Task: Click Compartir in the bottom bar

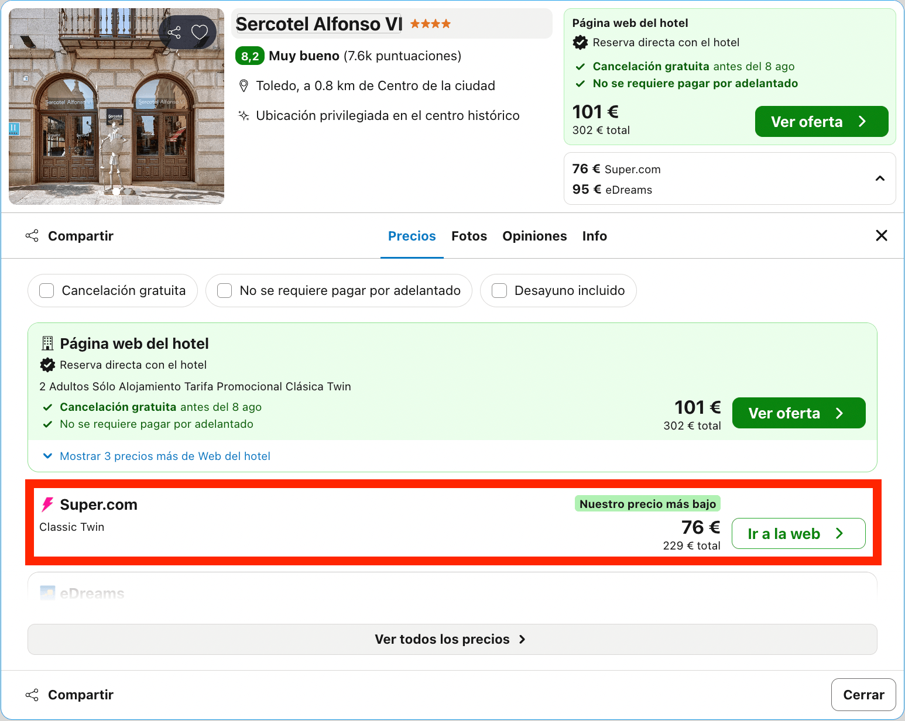Action: pyautogui.click(x=81, y=695)
